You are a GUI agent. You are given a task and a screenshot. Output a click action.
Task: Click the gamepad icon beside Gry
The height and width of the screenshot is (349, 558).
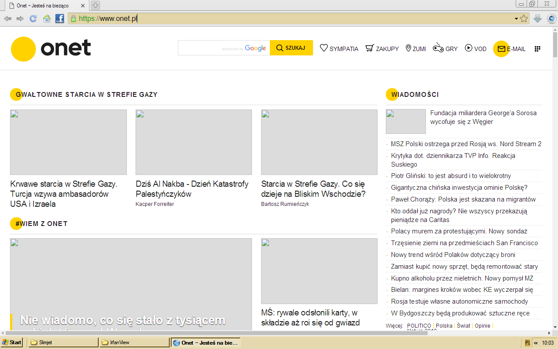pos(438,48)
